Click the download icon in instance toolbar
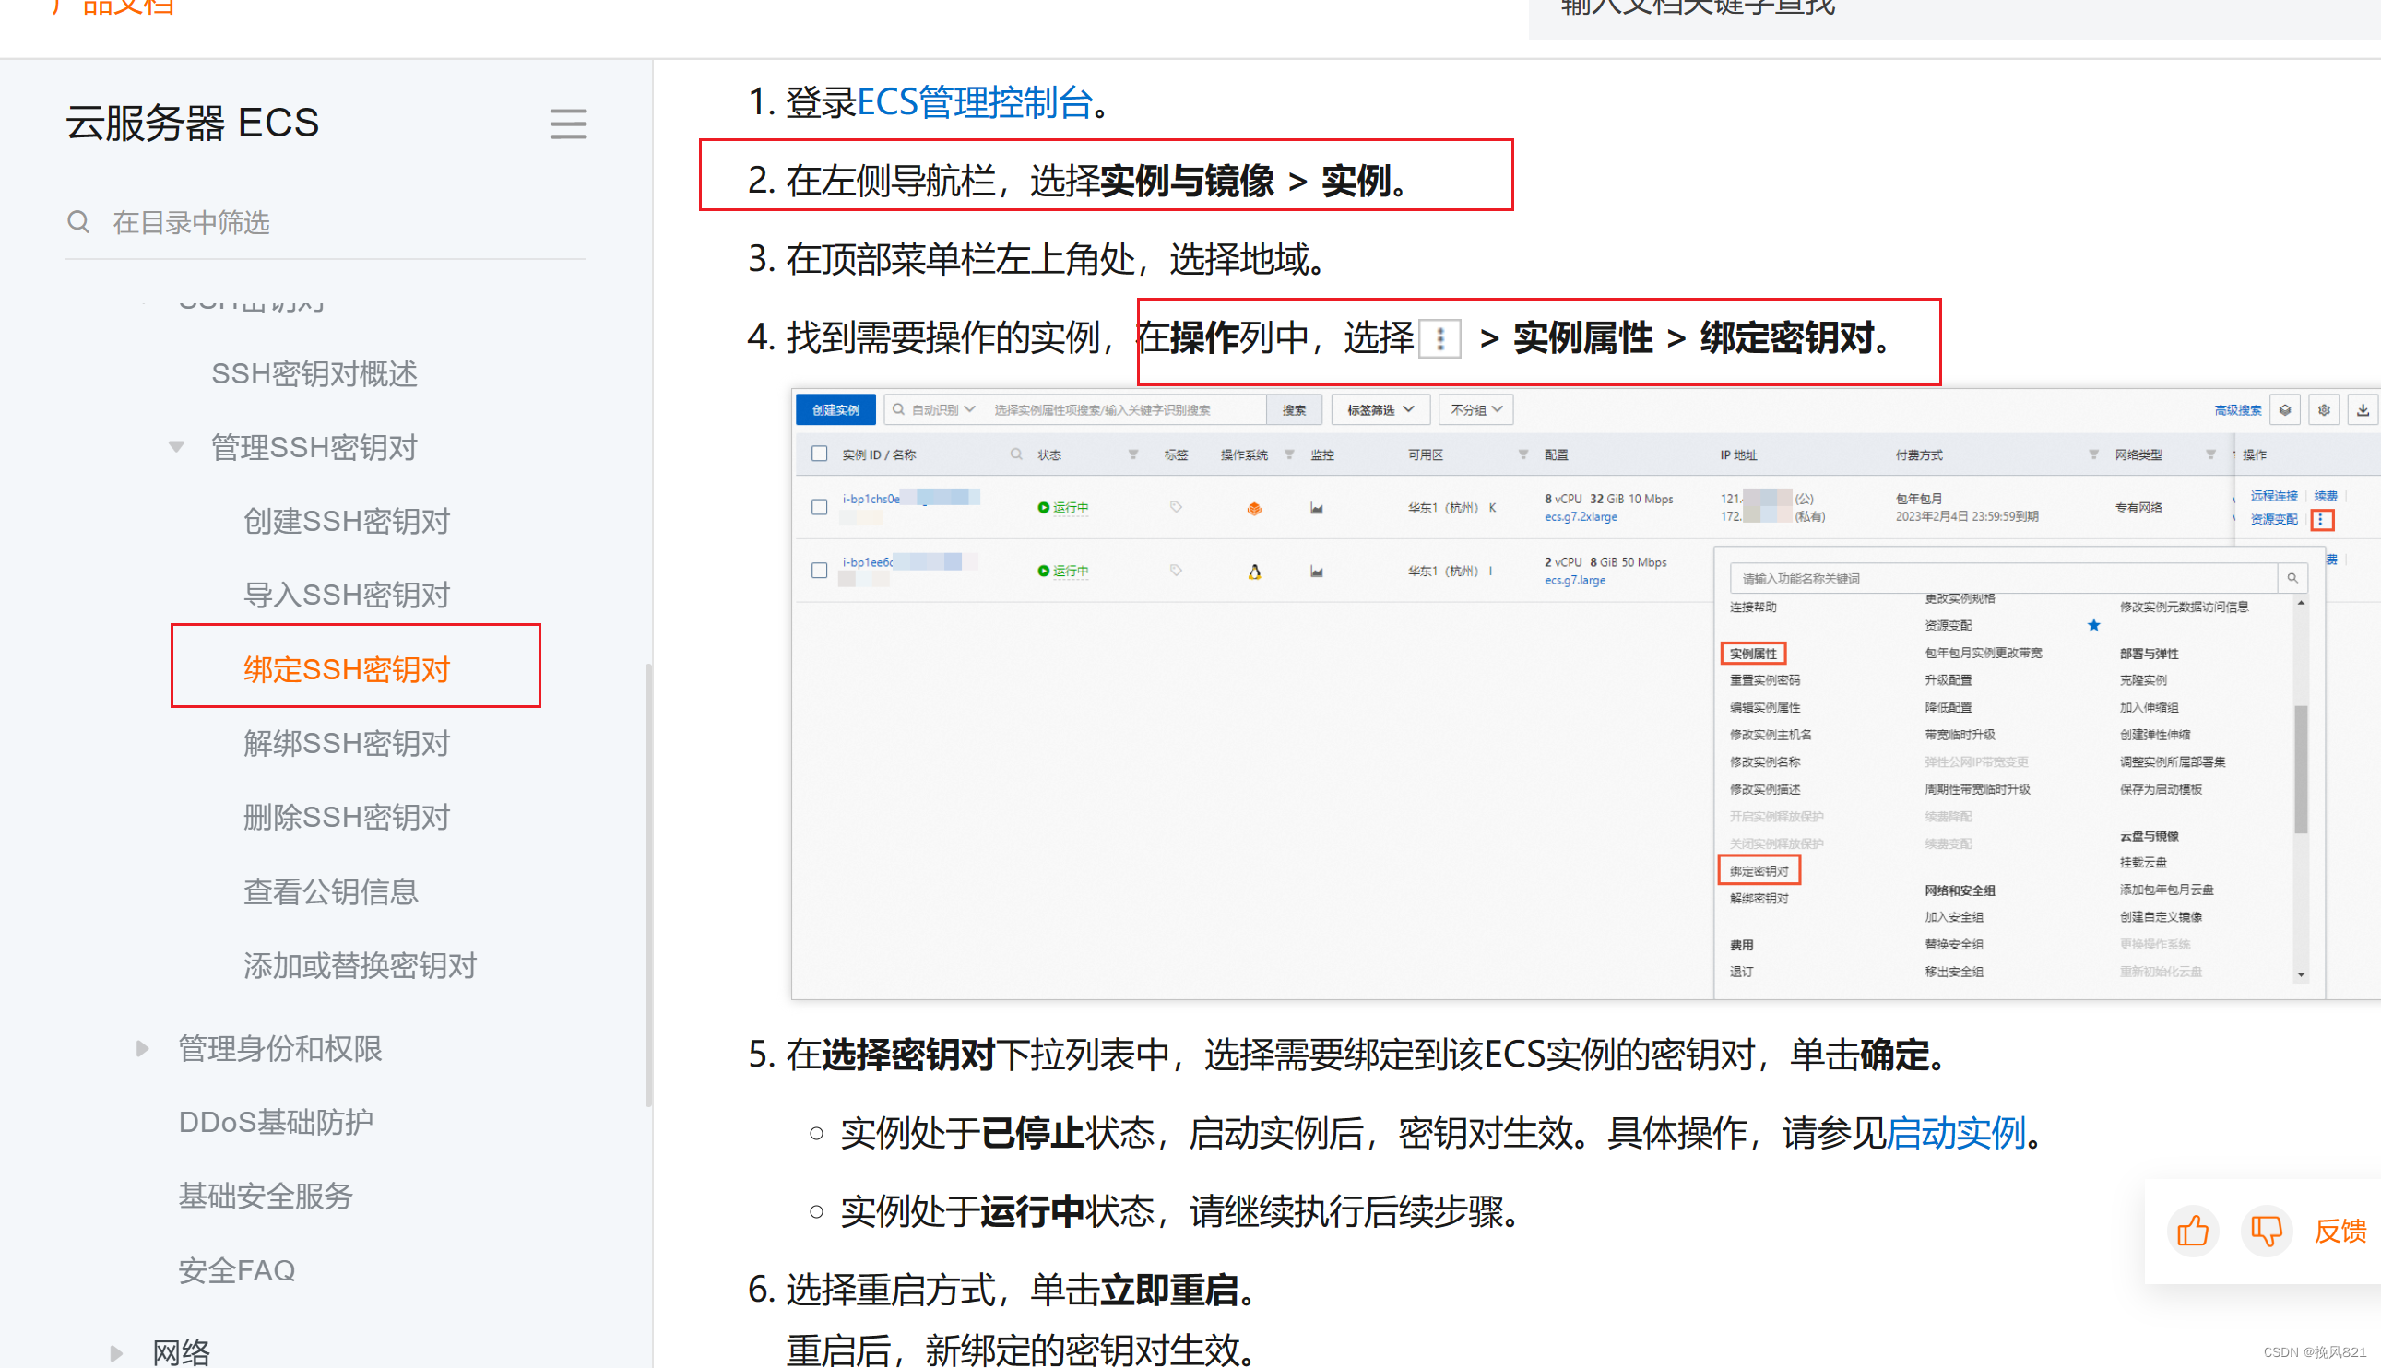The height and width of the screenshot is (1368, 2381). coord(2363,409)
